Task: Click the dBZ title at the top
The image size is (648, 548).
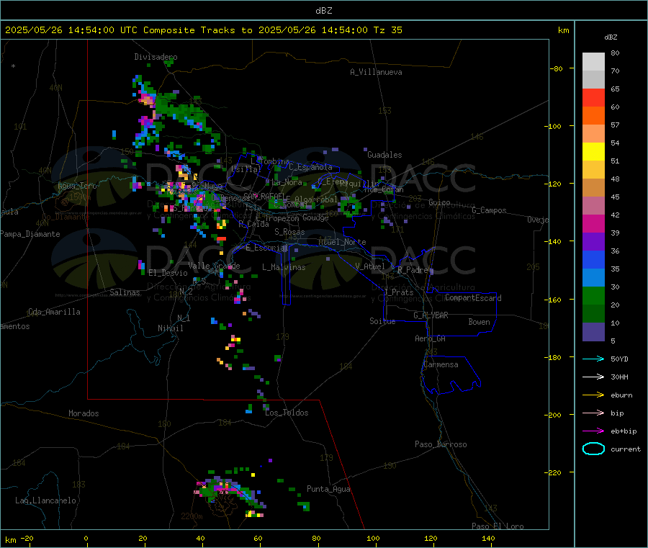Action: (x=323, y=11)
